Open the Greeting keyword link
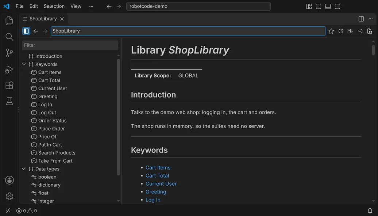Screen dimensions: 378x216 [156, 192]
